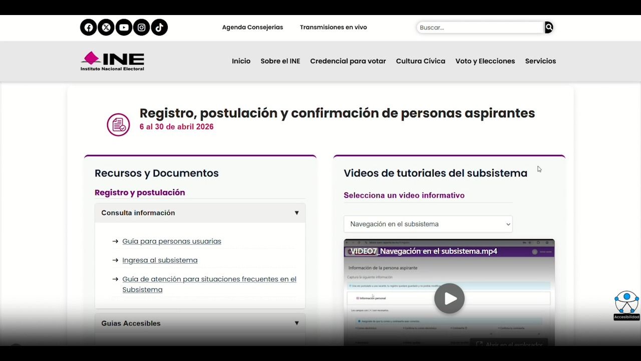641x361 pixels.
Task: Open the INE Facebook page icon
Action: pyautogui.click(x=89, y=28)
